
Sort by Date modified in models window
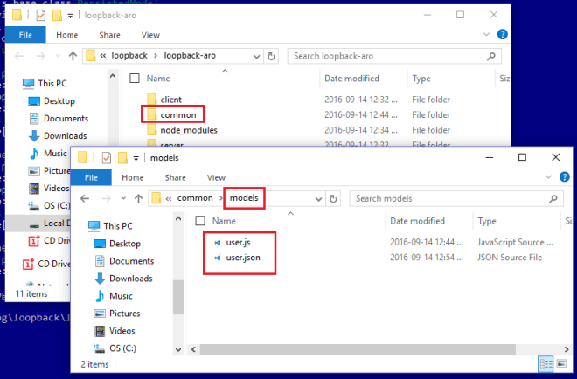tap(417, 221)
